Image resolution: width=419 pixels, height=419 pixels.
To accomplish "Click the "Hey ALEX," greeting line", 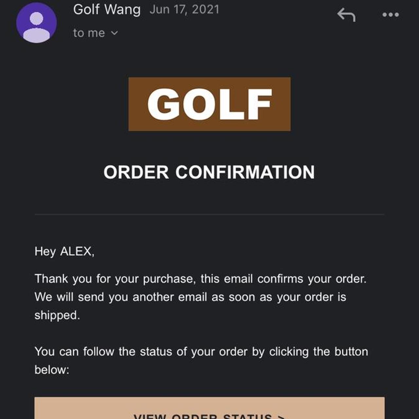I will pyautogui.click(x=64, y=251).
